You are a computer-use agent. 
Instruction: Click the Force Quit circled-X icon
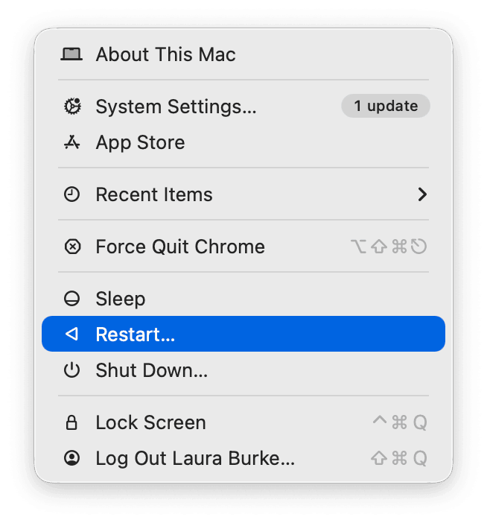pos(71,247)
